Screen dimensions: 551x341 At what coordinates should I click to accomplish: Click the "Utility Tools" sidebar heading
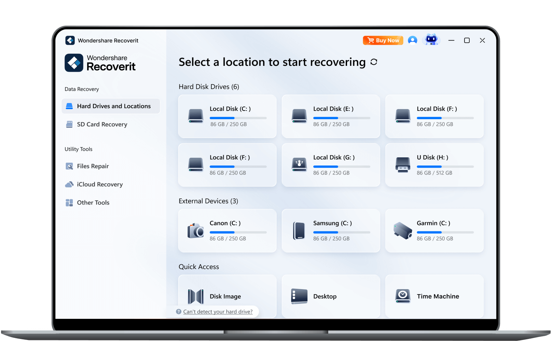(79, 149)
